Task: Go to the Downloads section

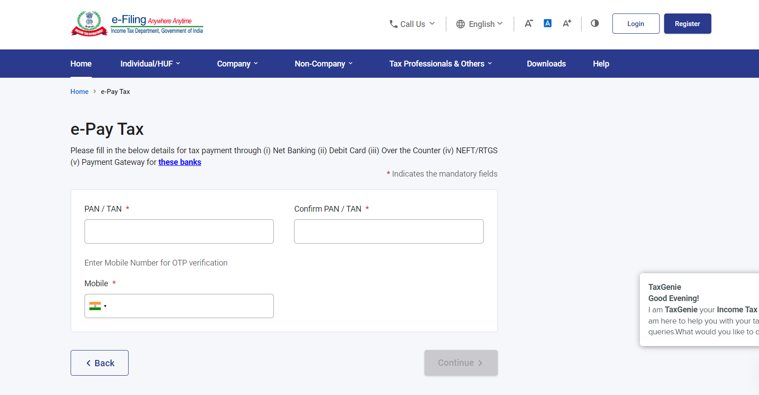Action: coord(546,64)
